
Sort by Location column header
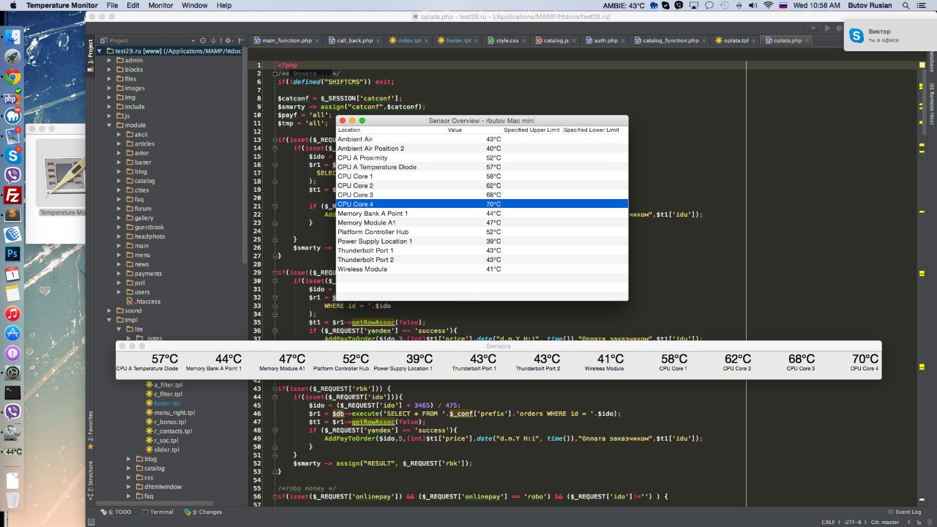click(x=392, y=130)
